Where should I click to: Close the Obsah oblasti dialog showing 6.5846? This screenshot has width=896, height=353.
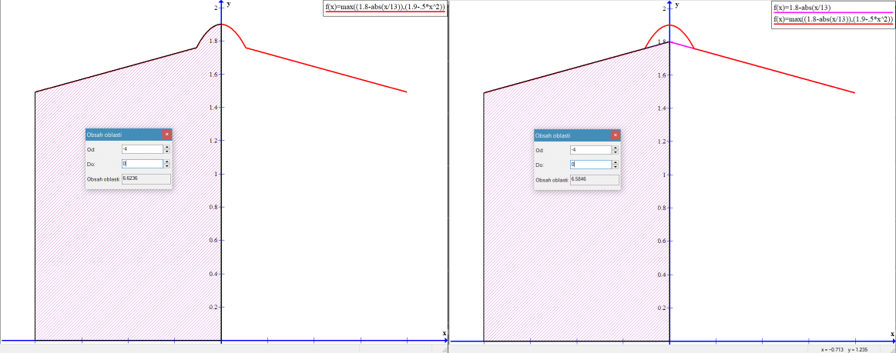click(x=616, y=135)
